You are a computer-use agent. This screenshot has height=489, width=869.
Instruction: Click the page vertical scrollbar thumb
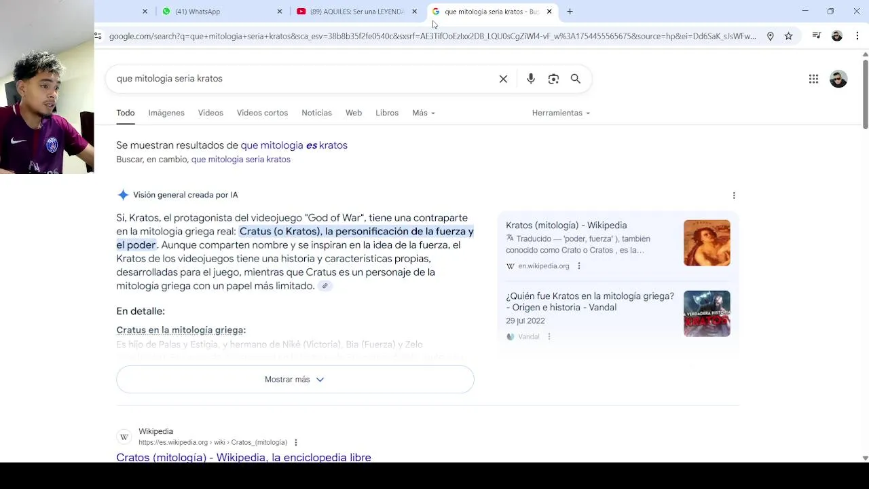point(865,94)
